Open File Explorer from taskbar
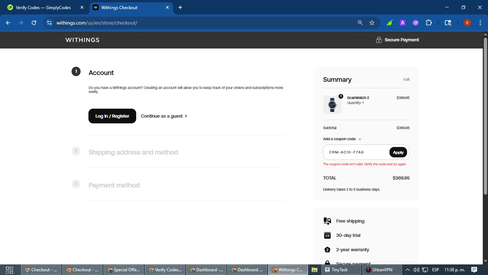 click(314, 270)
